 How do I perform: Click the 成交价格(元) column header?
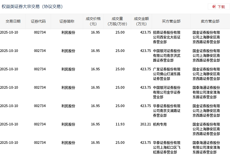click(x=93, y=21)
